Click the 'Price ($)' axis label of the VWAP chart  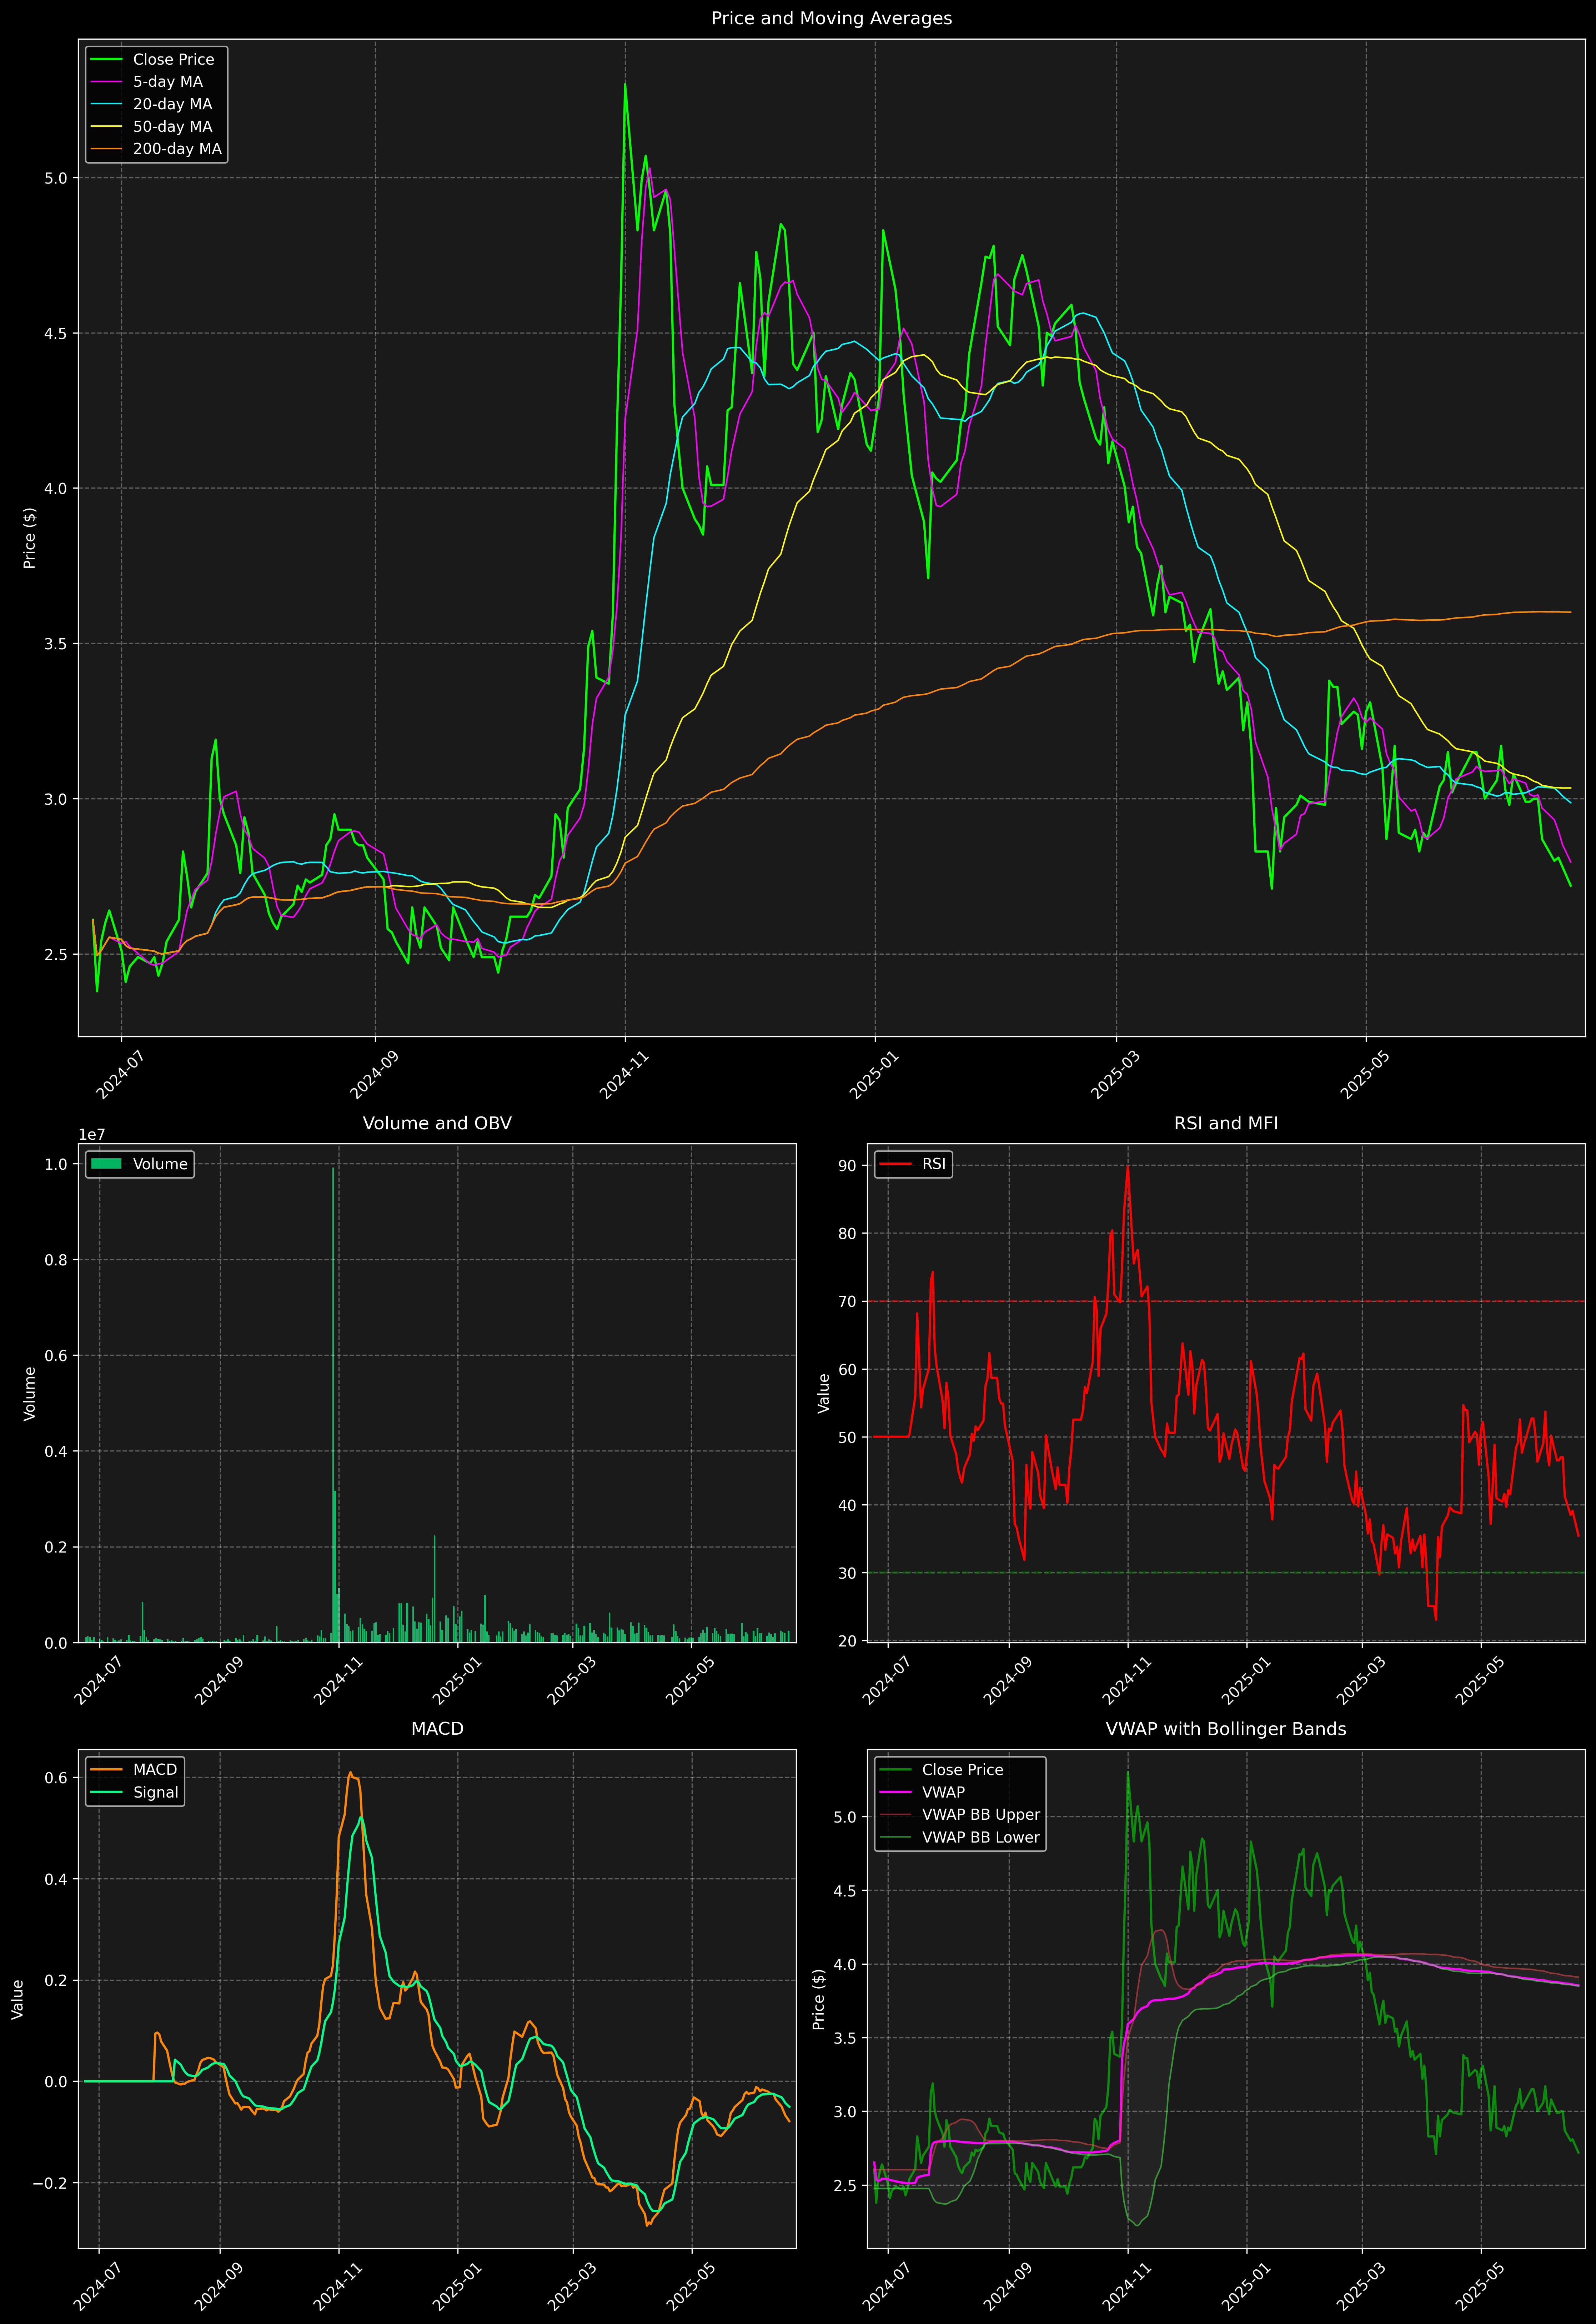[x=819, y=1999]
